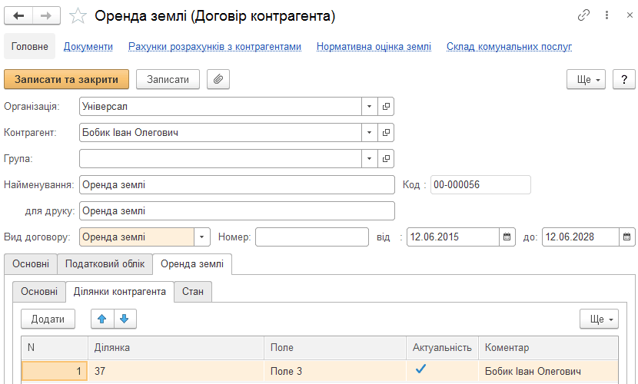Click into the 'для друку' field
The width and height of the screenshot is (638, 384).
[237, 211]
